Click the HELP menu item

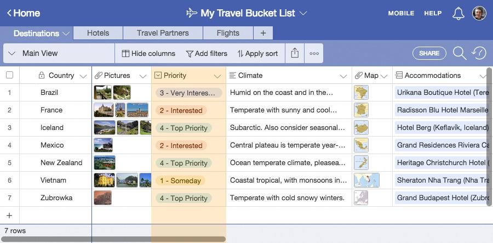pos(433,13)
